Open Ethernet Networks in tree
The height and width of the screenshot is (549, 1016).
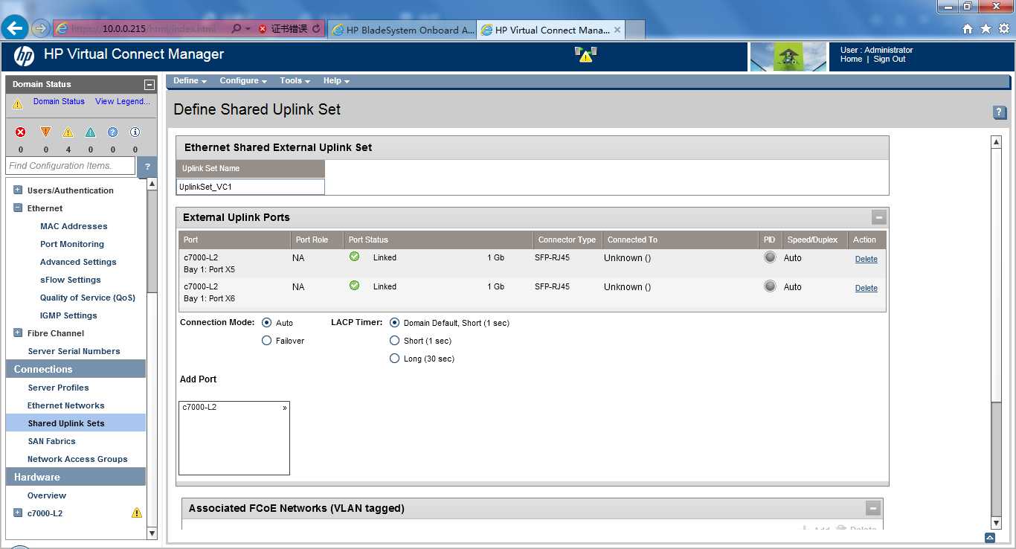coord(65,405)
